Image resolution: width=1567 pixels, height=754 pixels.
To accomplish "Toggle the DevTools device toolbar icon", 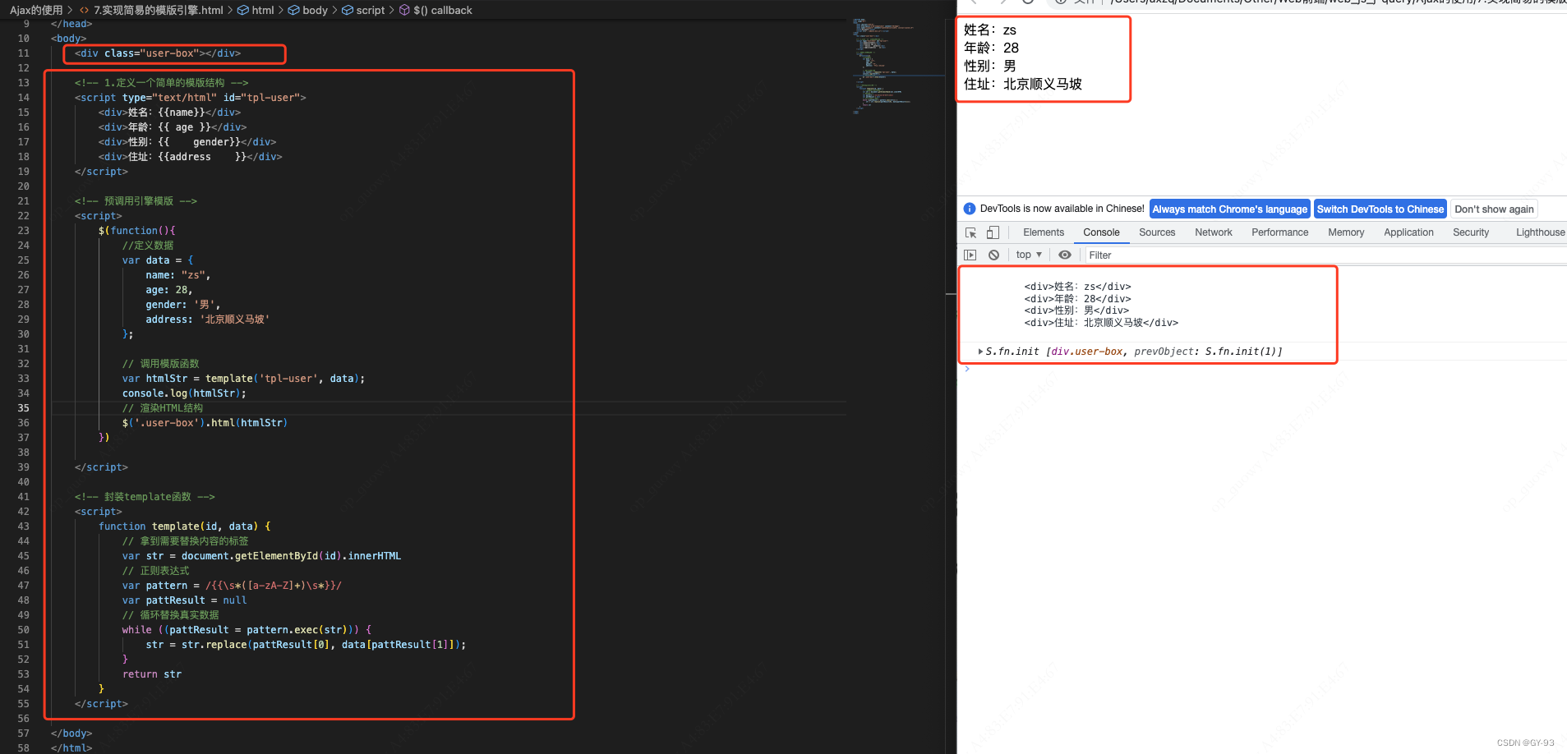I will point(993,232).
